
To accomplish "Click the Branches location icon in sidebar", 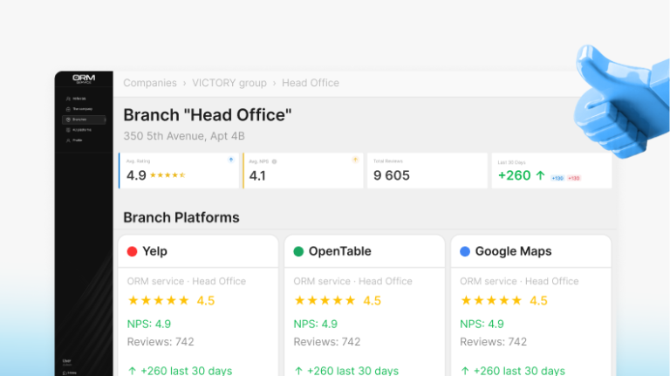I will coord(68,120).
